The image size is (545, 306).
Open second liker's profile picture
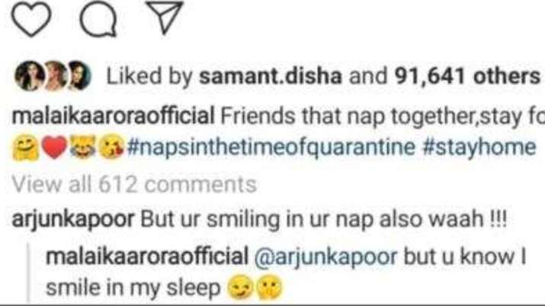[x=56, y=75]
